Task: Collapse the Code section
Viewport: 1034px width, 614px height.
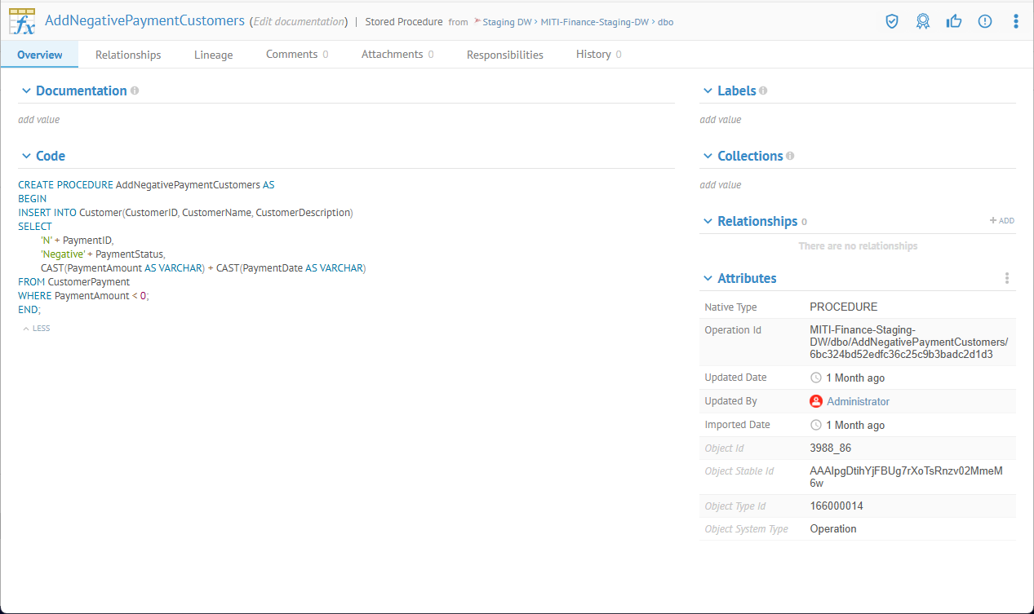Action: pos(26,156)
